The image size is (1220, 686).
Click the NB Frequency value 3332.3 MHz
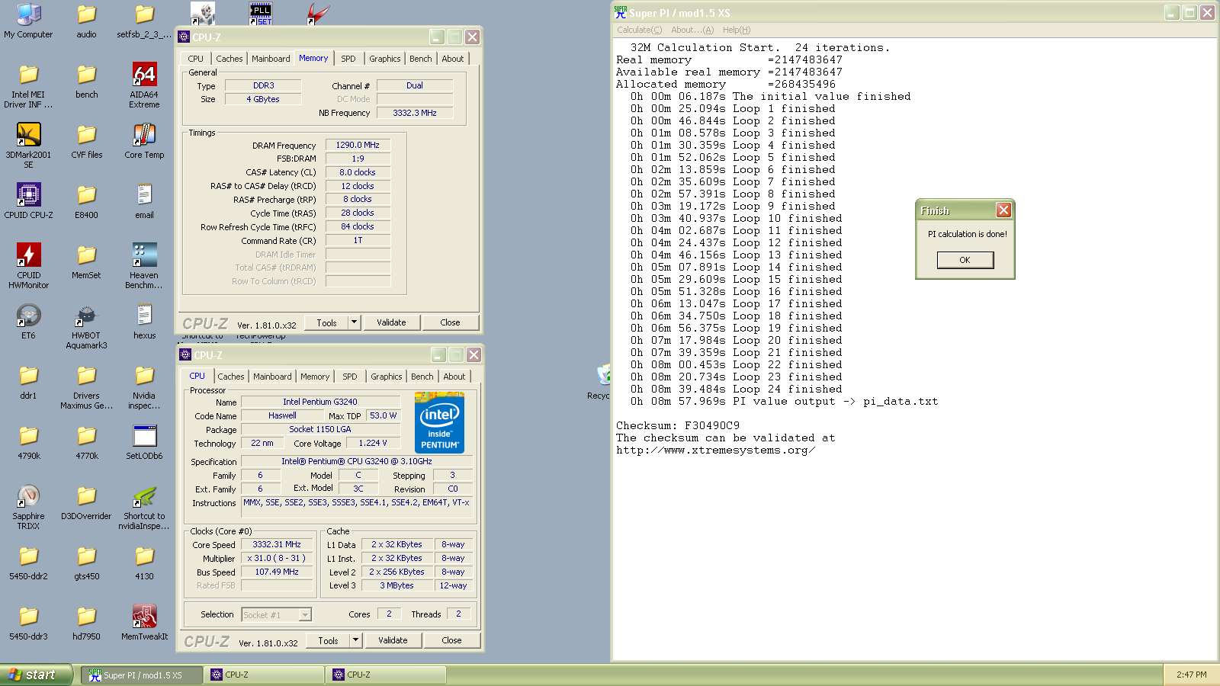click(415, 113)
